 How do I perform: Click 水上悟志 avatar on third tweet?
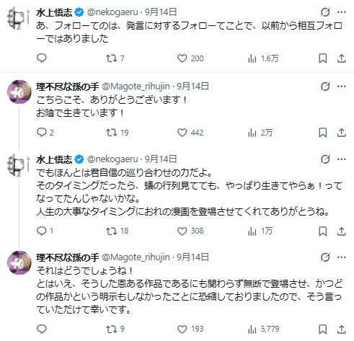18,165
